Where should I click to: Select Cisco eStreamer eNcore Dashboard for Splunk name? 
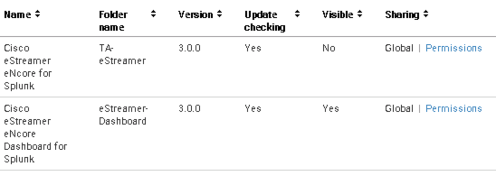click(35, 134)
